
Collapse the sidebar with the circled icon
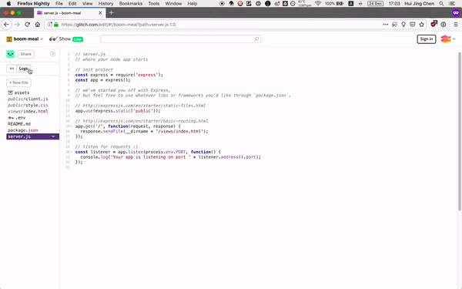coord(52,54)
